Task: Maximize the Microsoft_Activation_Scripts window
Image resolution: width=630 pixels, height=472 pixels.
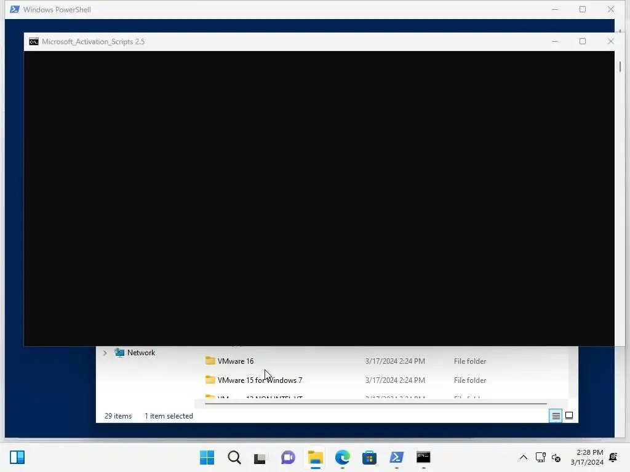Action: pos(583,41)
